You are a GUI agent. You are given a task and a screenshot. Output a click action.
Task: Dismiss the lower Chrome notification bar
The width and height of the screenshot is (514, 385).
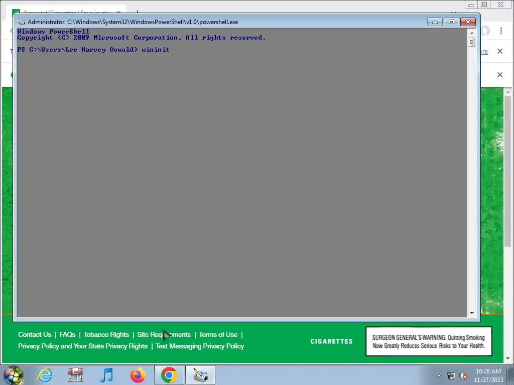pyautogui.click(x=499, y=75)
